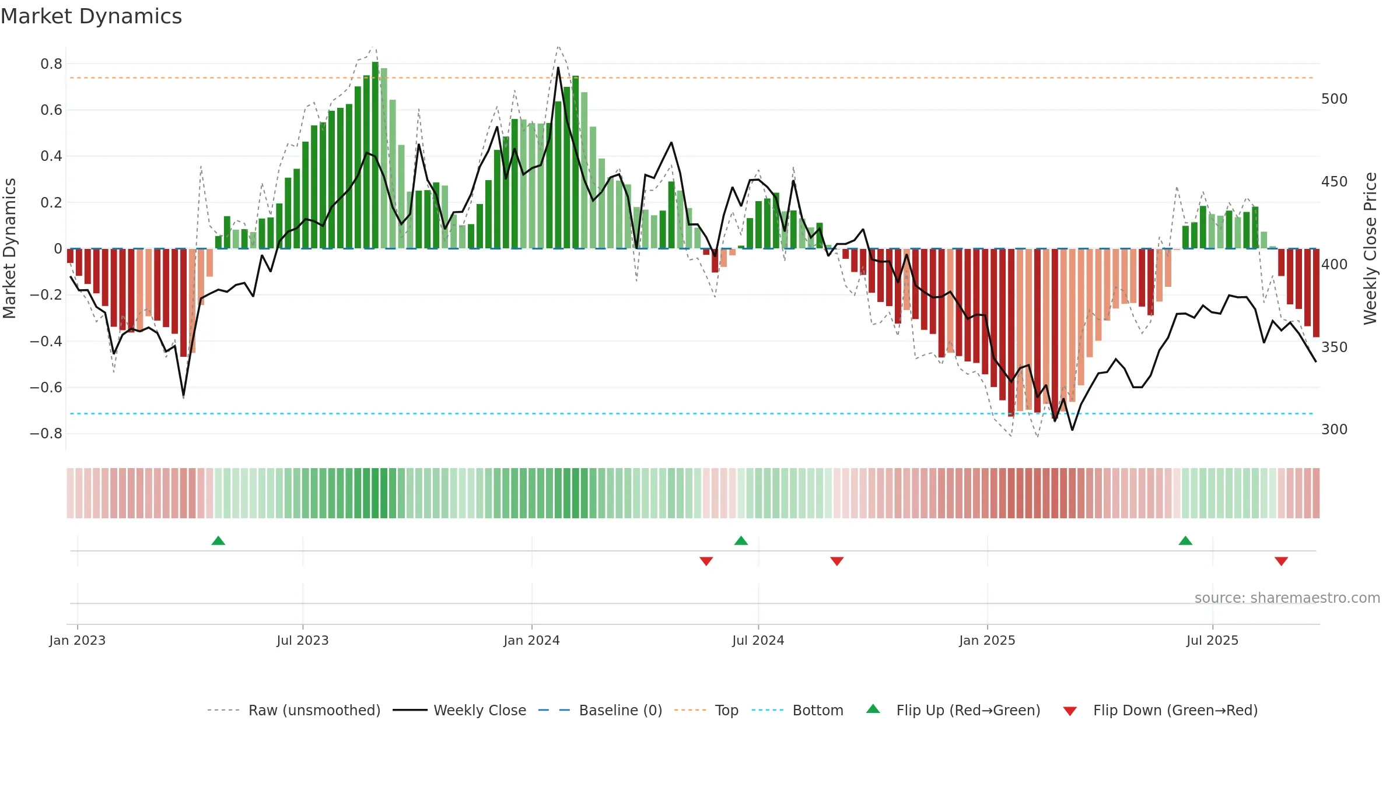
Task: Toggle the Flip Down (Green→Red) legend entry
Action: tap(1160, 710)
